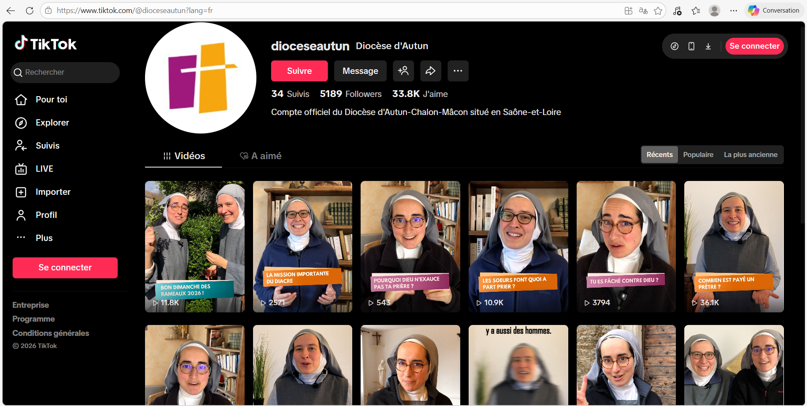Open video Les soeurs font quoi à part prier
This screenshot has width=807, height=406.
click(x=518, y=246)
